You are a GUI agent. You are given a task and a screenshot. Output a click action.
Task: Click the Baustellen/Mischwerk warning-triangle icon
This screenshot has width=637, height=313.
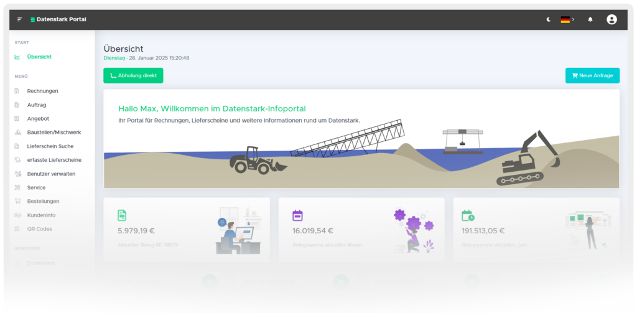[x=17, y=133]
